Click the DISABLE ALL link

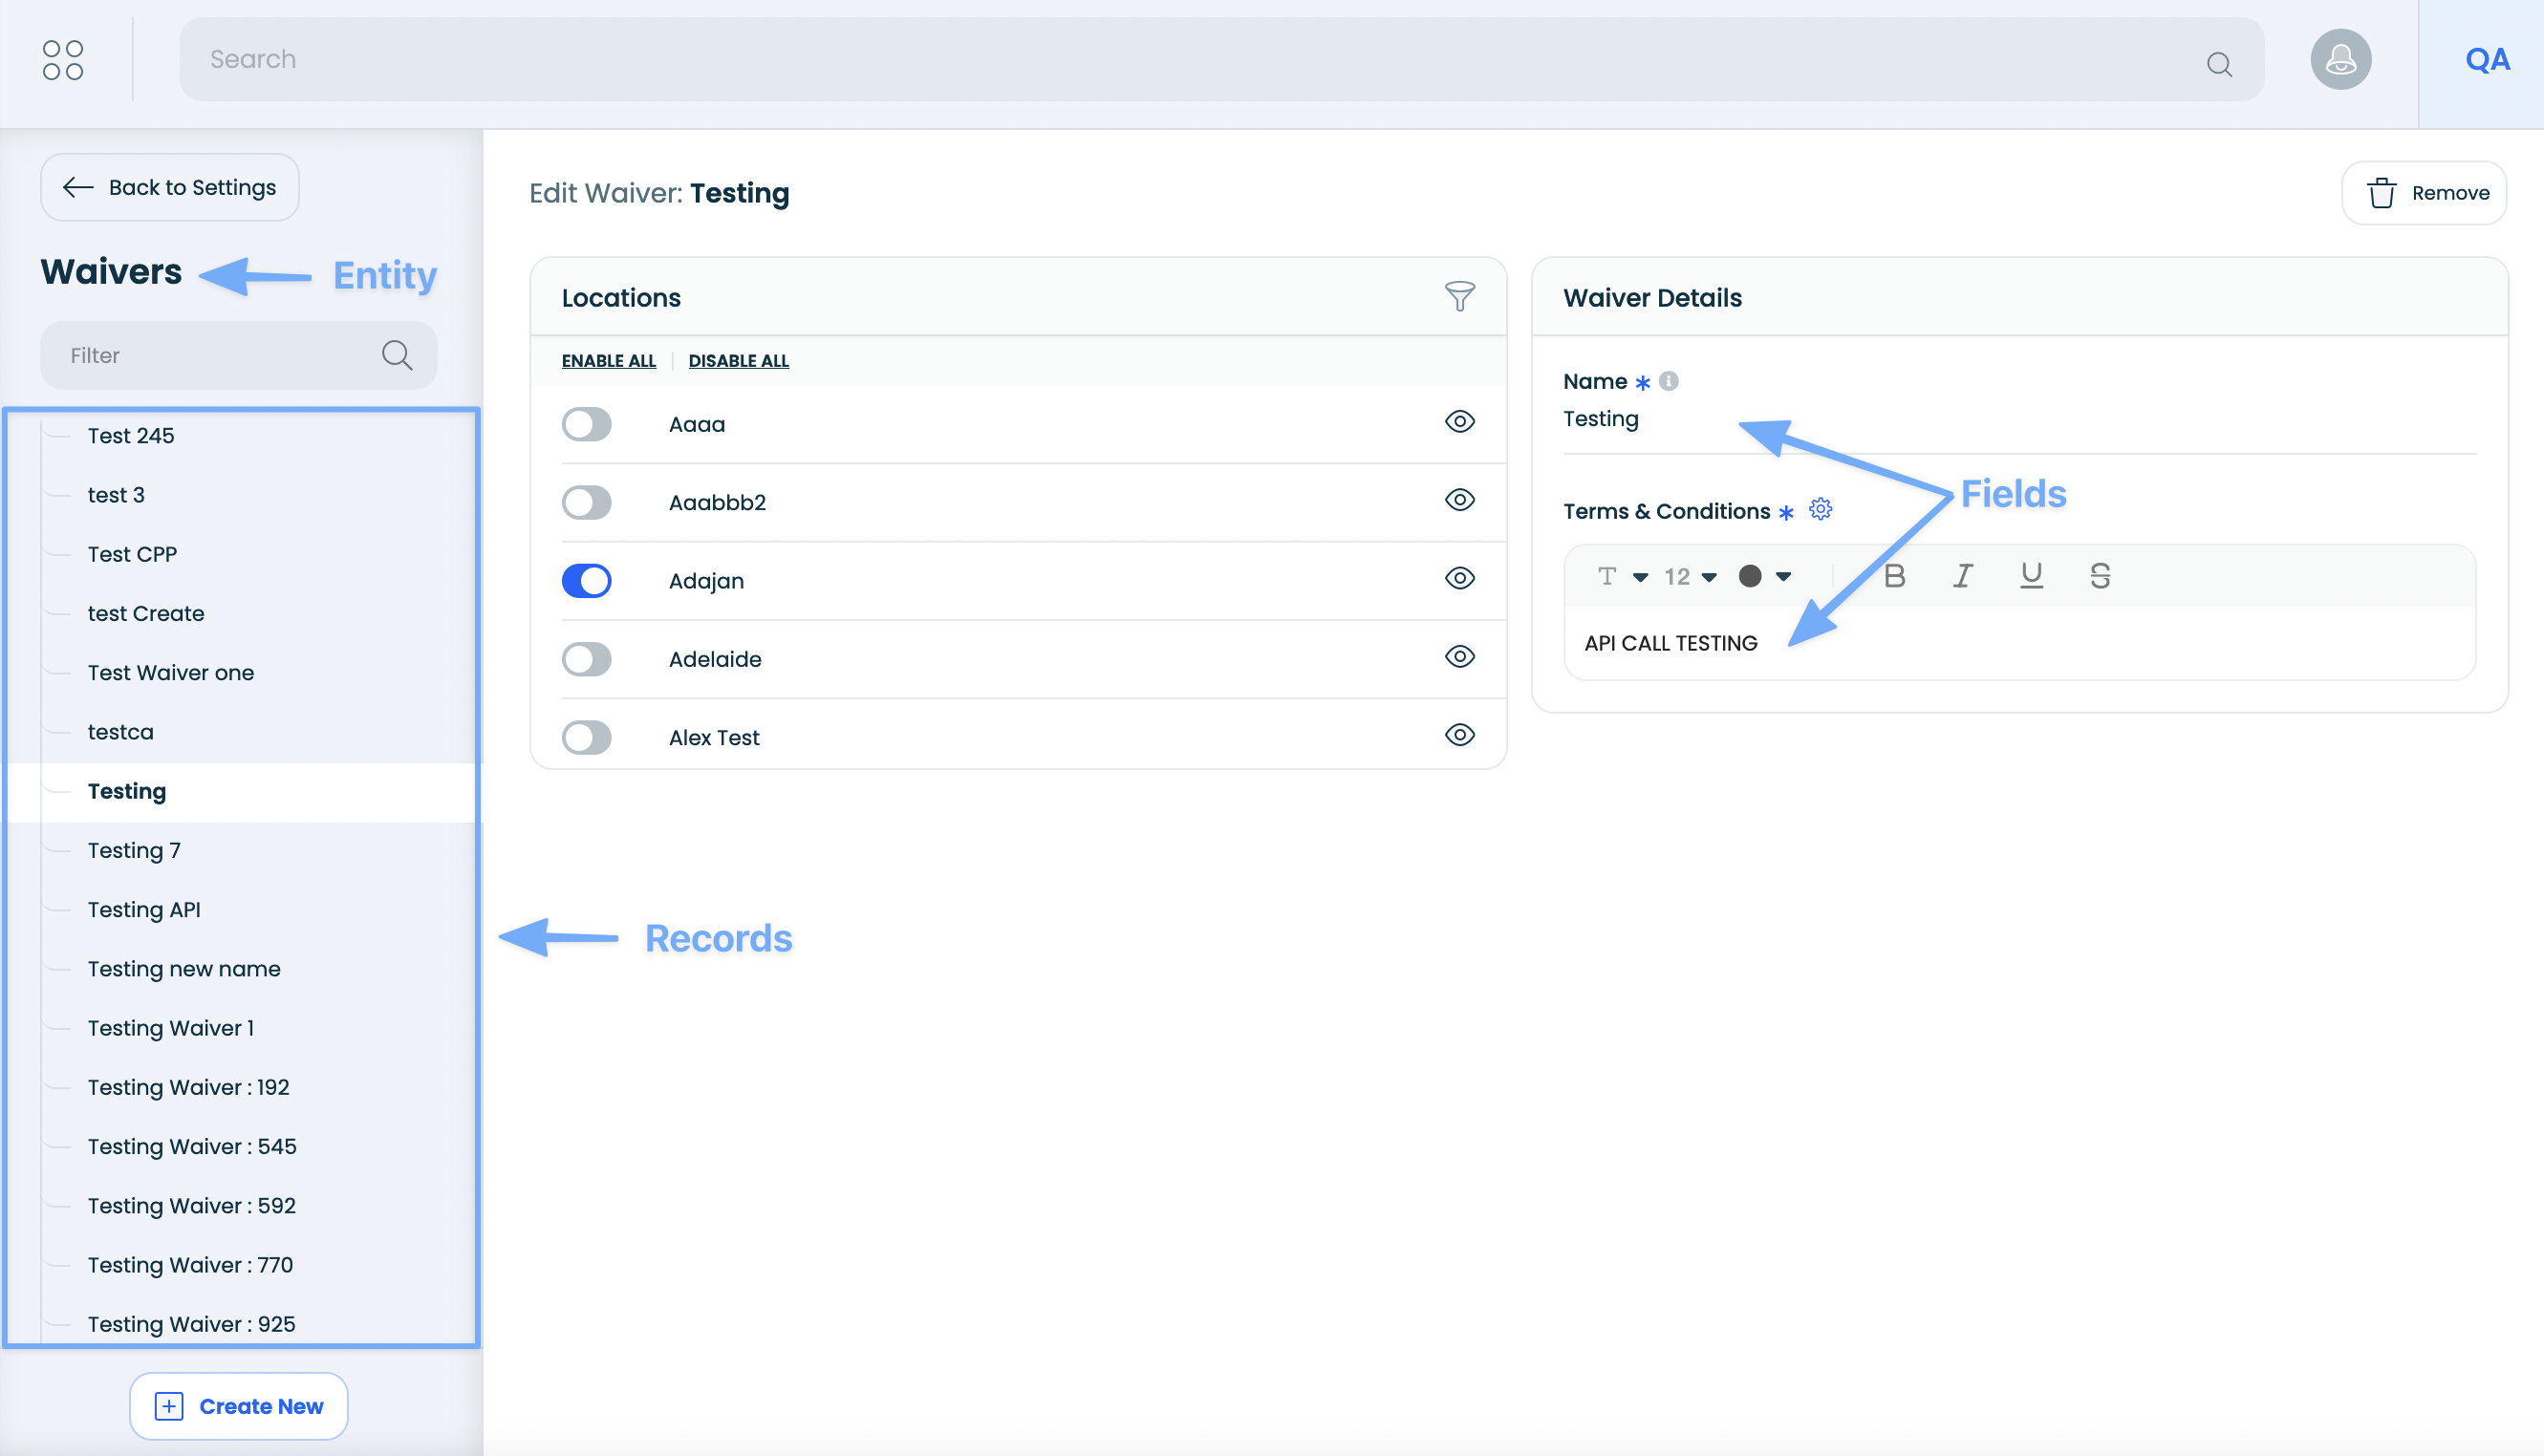tap(738, 361)
